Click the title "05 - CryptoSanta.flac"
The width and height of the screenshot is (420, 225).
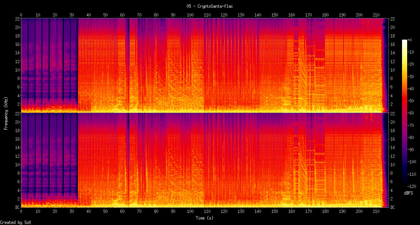tap(210, 6)
